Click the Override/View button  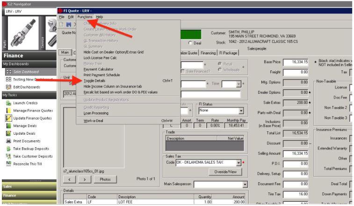click(225, 172)
